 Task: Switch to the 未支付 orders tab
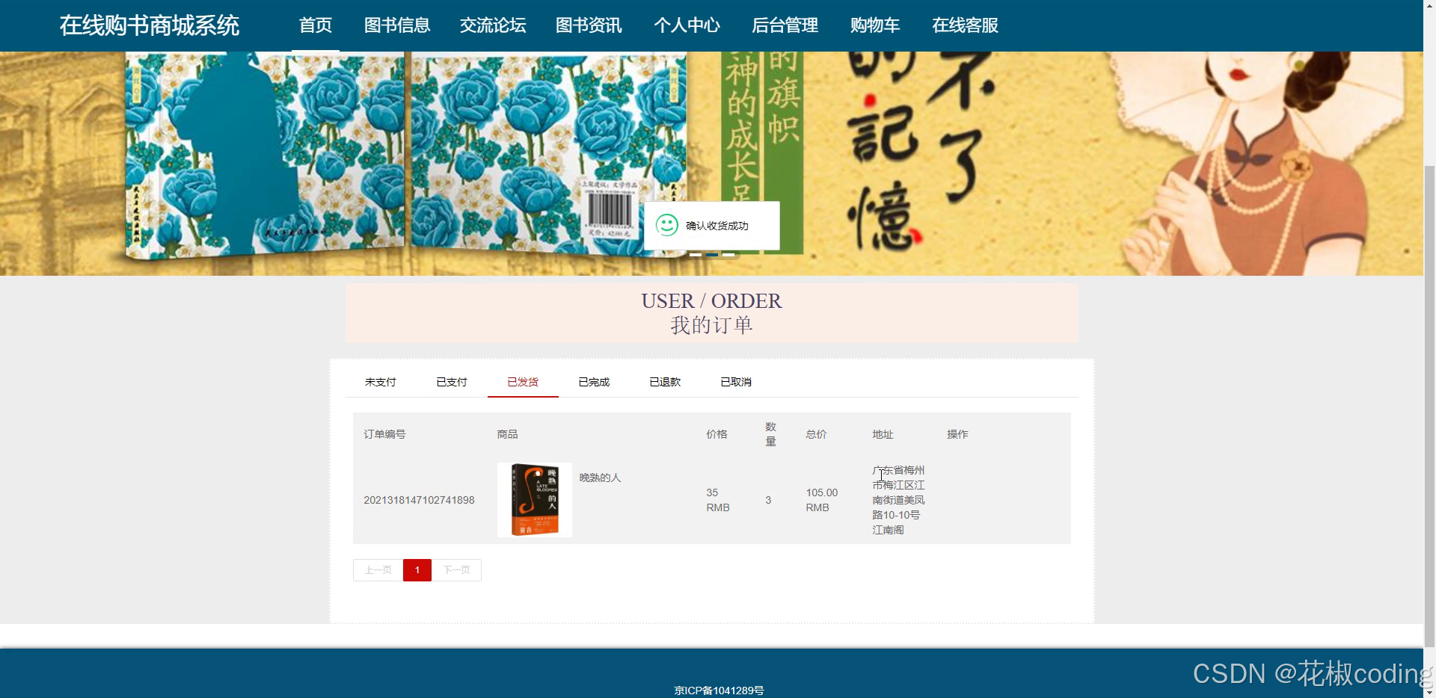pyautogui.click(x=381, y=382)
